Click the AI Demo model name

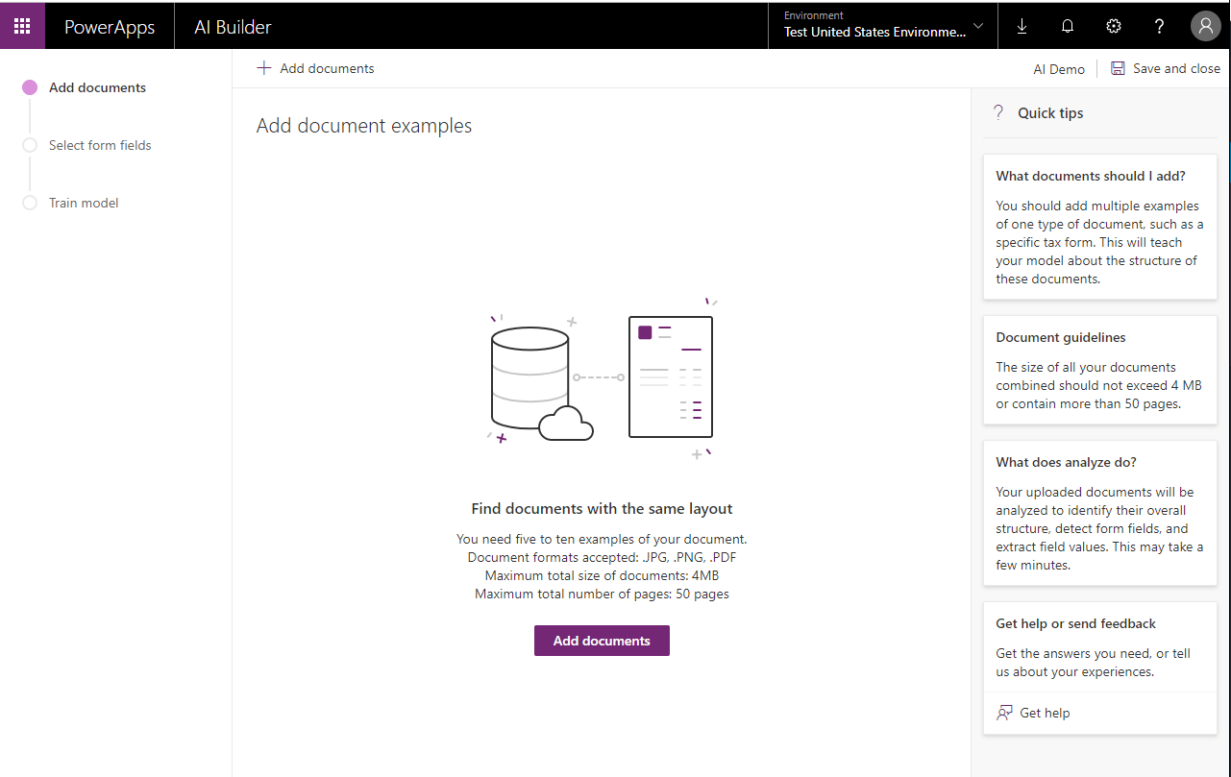click(1059, 69)
